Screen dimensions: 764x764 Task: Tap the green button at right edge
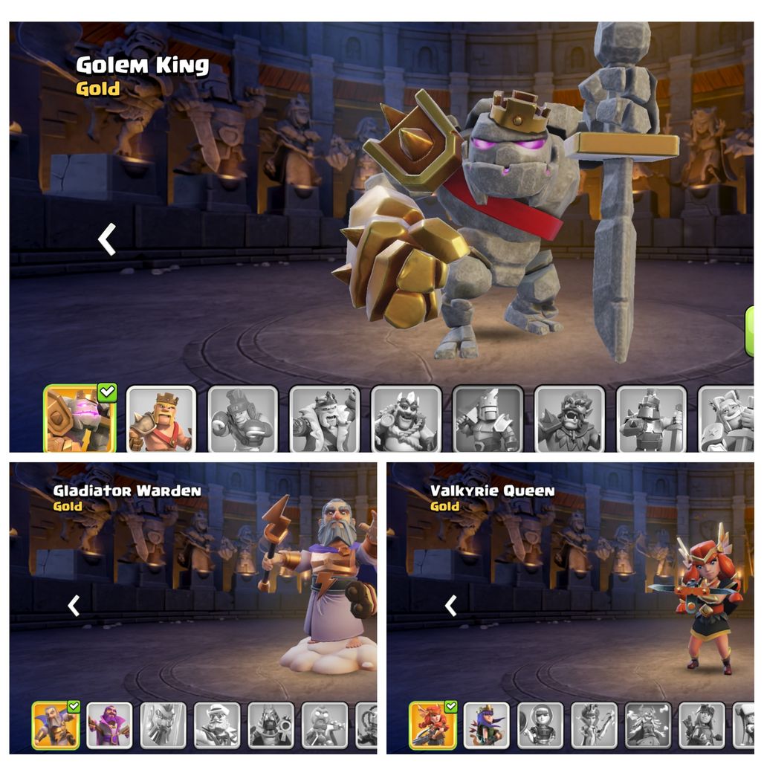coord(749,331)
